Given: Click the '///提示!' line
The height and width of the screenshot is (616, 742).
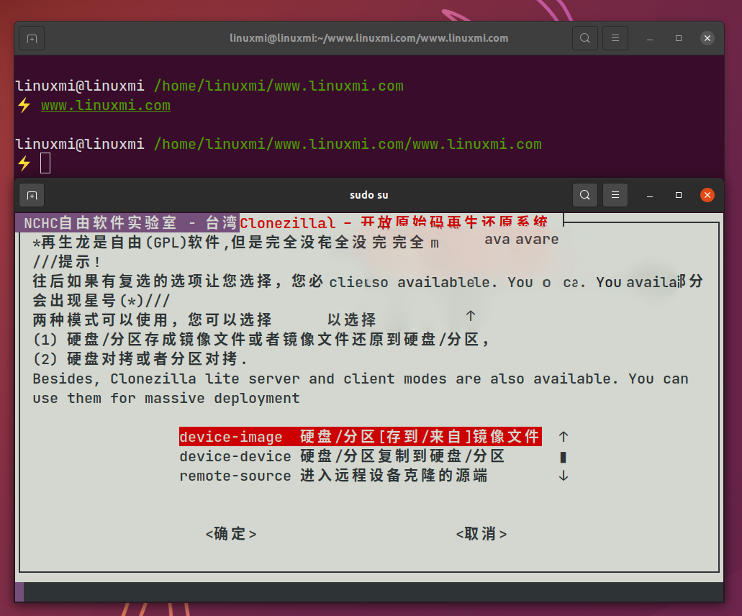Looking at the screenshot, I should coord(66,262).
